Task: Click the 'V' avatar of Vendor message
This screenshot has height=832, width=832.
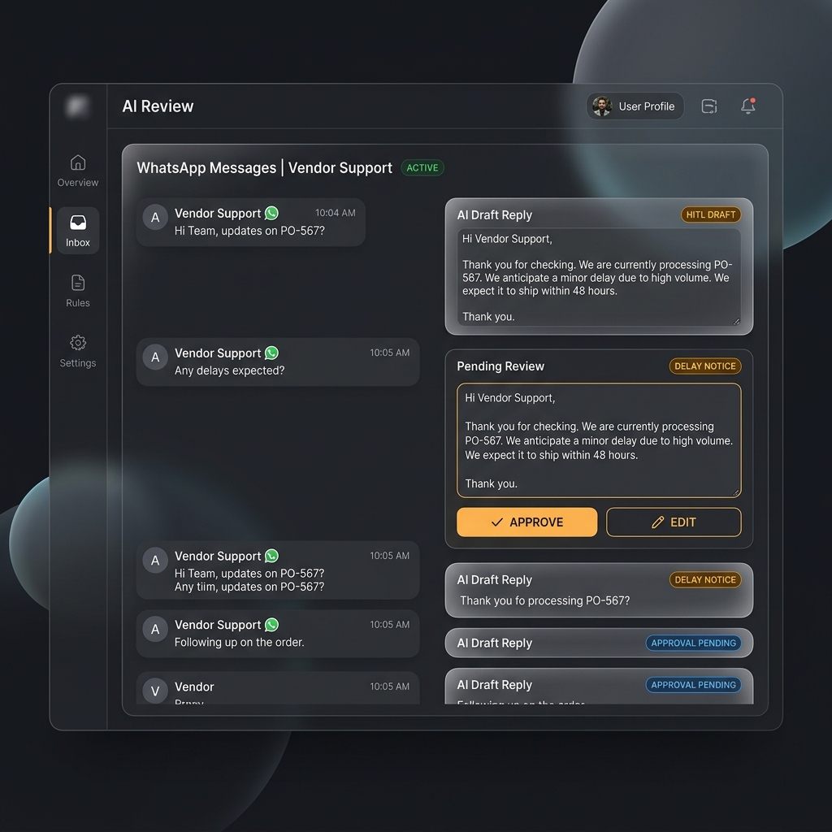Action: point(155,691)
